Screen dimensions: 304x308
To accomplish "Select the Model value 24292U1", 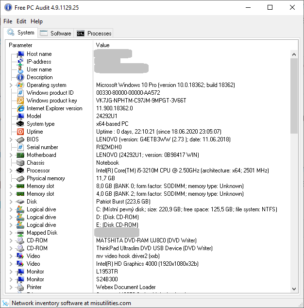I will 107,116.
